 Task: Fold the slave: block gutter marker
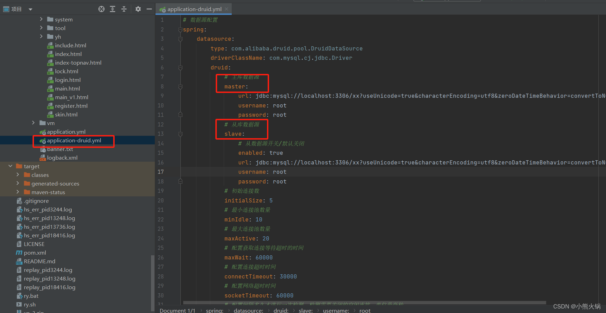click(180, 134)
